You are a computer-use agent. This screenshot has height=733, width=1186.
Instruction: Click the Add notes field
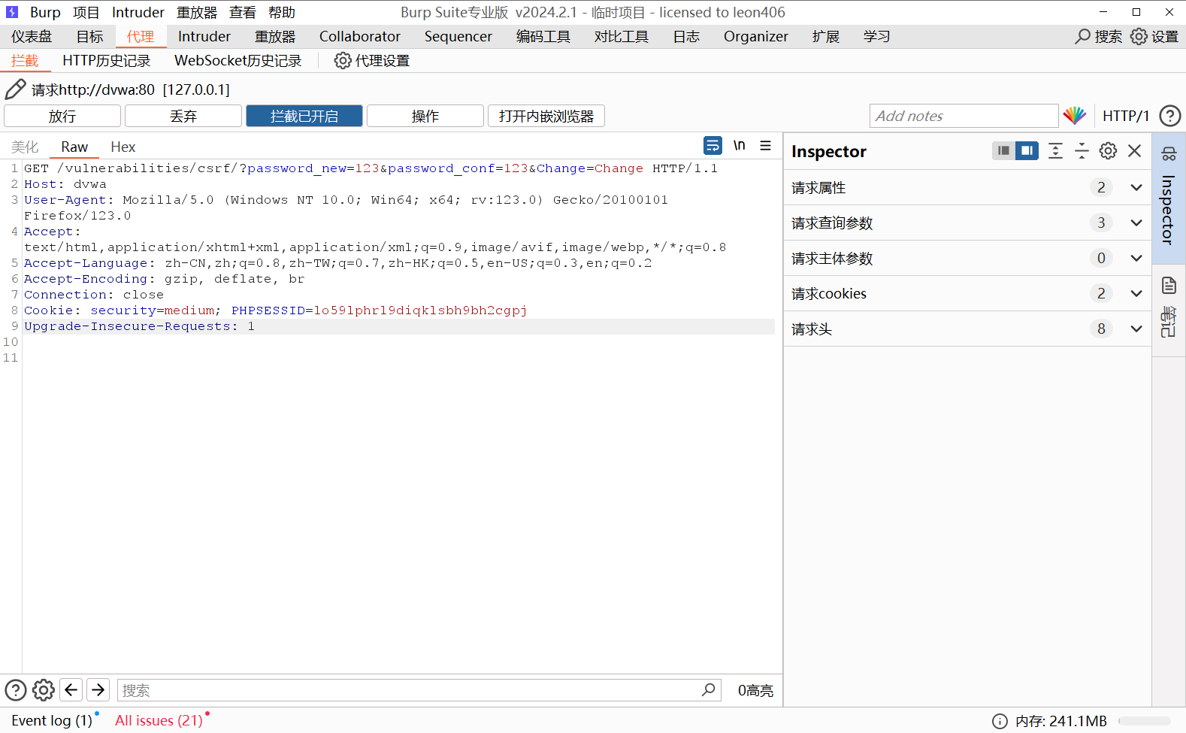964,116
